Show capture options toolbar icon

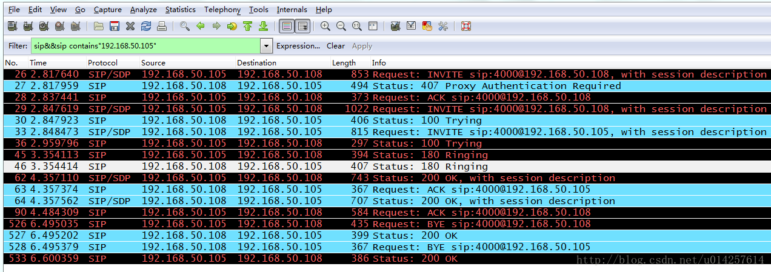point(28,26)
